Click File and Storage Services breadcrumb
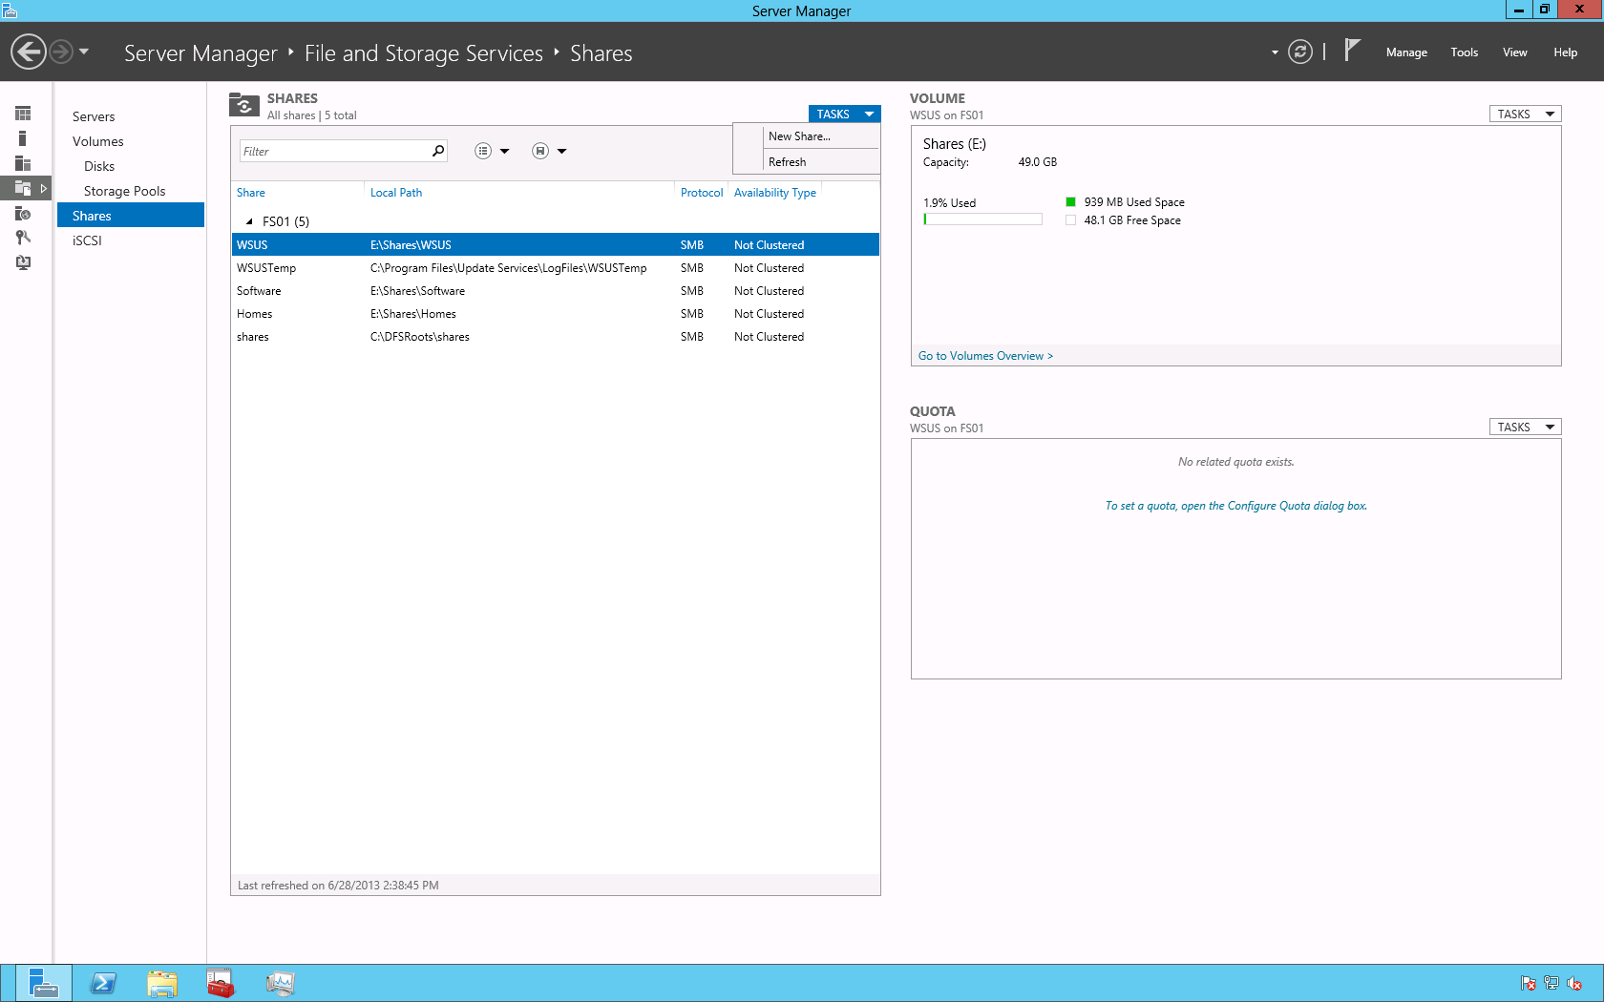Viewport: 1604px width, 1002px height. click(424, 53)
